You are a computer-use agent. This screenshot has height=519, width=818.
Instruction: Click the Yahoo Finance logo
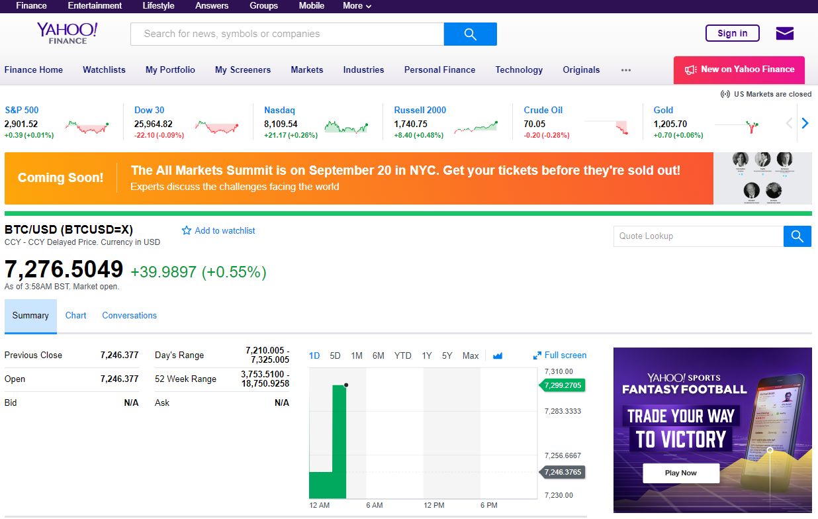[x=66, y=33]
